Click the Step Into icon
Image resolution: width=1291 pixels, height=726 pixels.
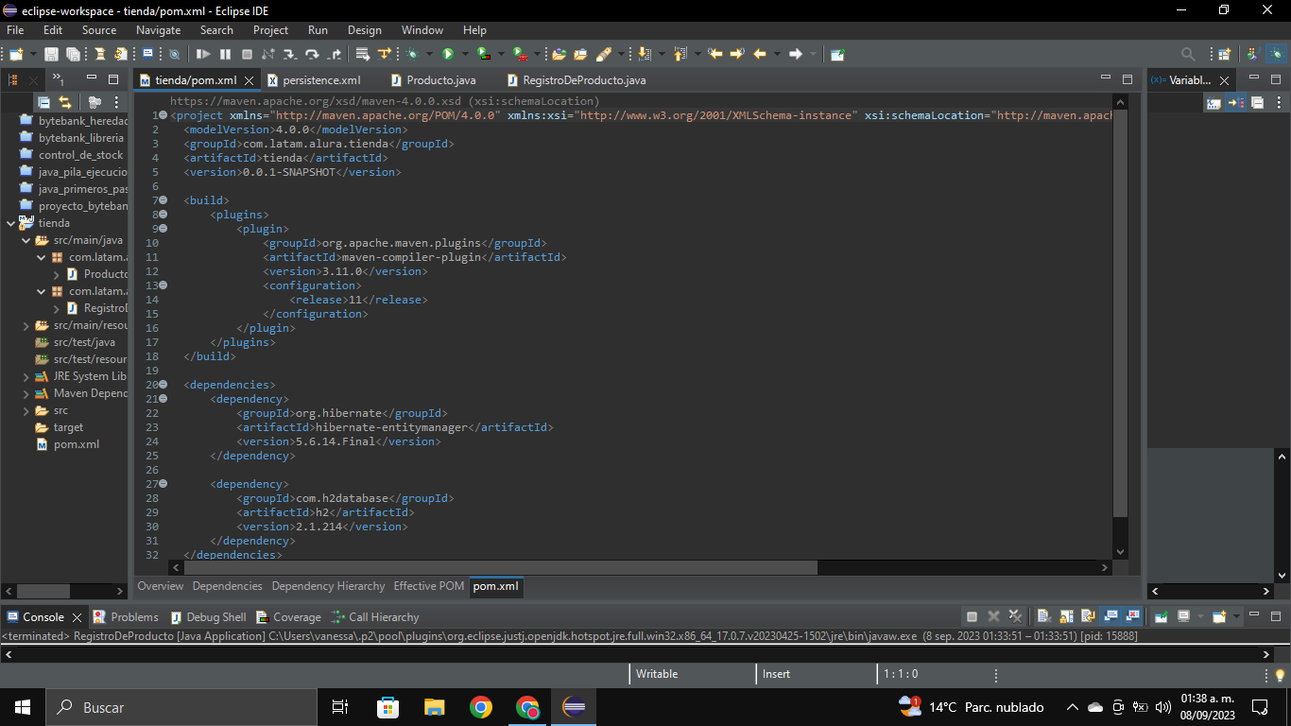290,54
